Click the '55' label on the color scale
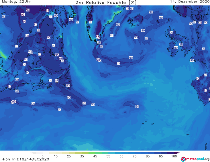Screen dimensions: 210x162 [108, 156]
